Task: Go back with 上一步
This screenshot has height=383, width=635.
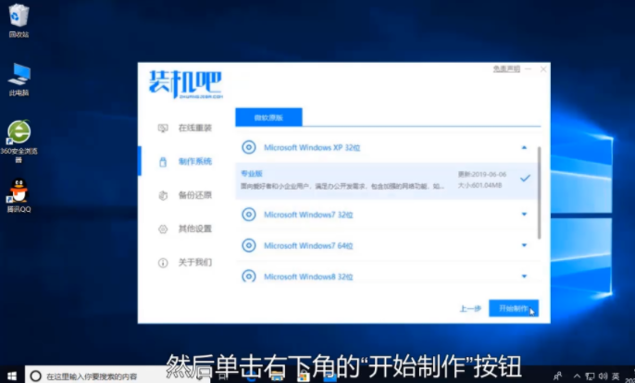Action: pyautogui.click(x=469, y=308)
